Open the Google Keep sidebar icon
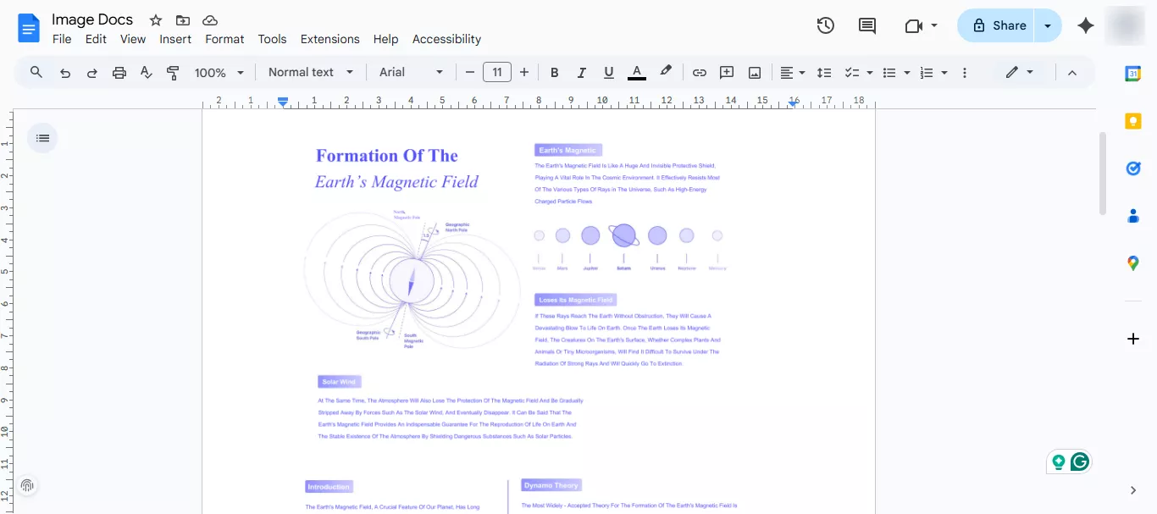Screen dimensions: 1157x514 pyautogui.click(x=1132, y=121)
